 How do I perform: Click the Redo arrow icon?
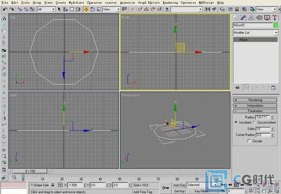tap(12, 9)
